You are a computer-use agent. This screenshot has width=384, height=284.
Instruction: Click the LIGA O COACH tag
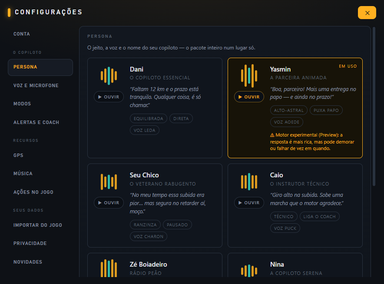pos(320,216)
